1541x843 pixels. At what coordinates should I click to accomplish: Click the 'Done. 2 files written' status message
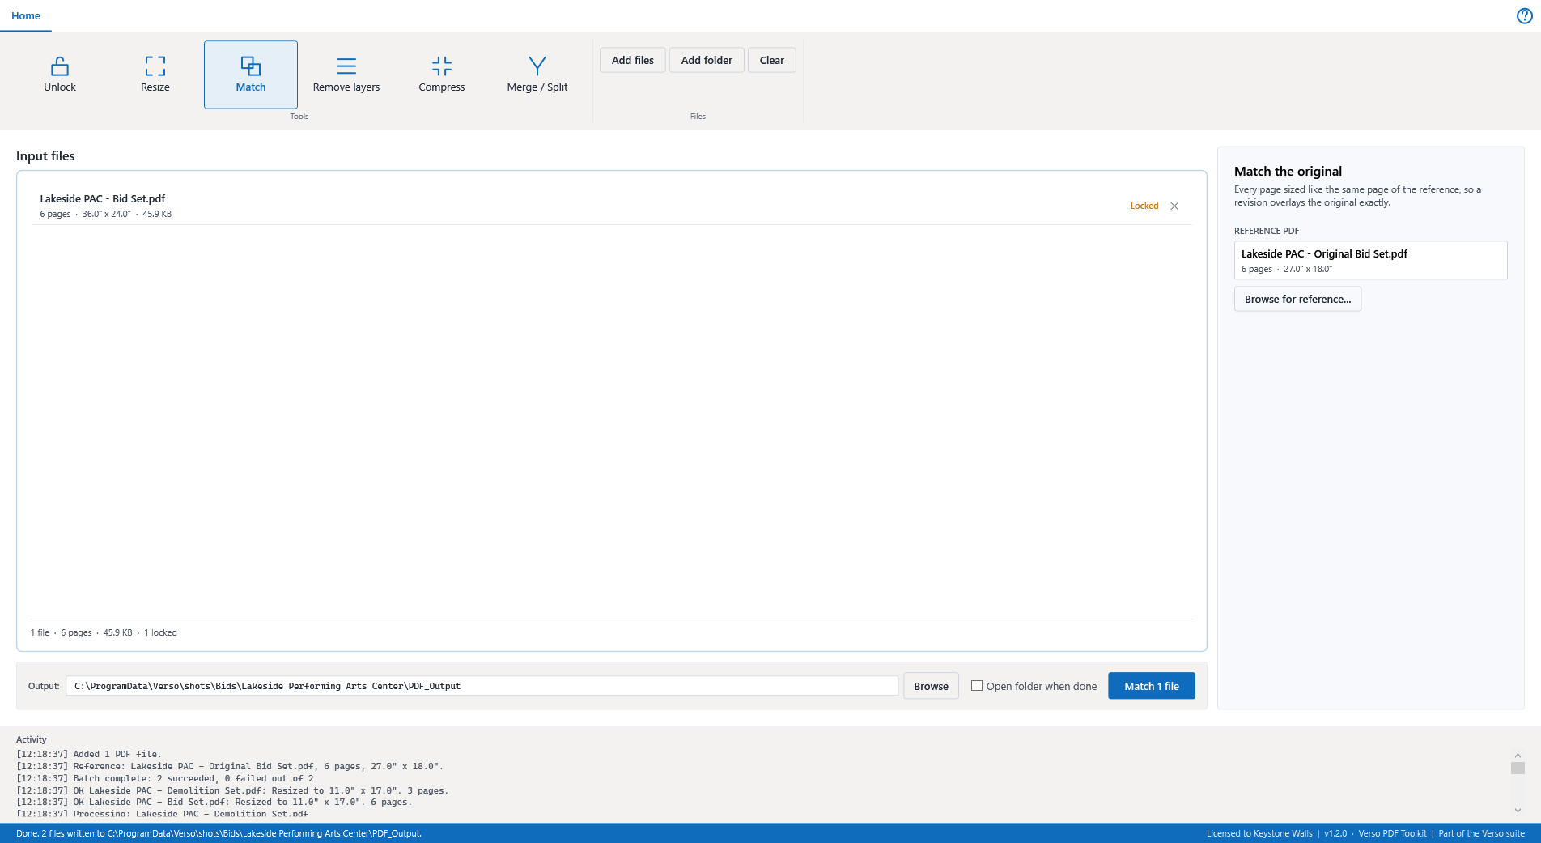click(x=219, y=833)
